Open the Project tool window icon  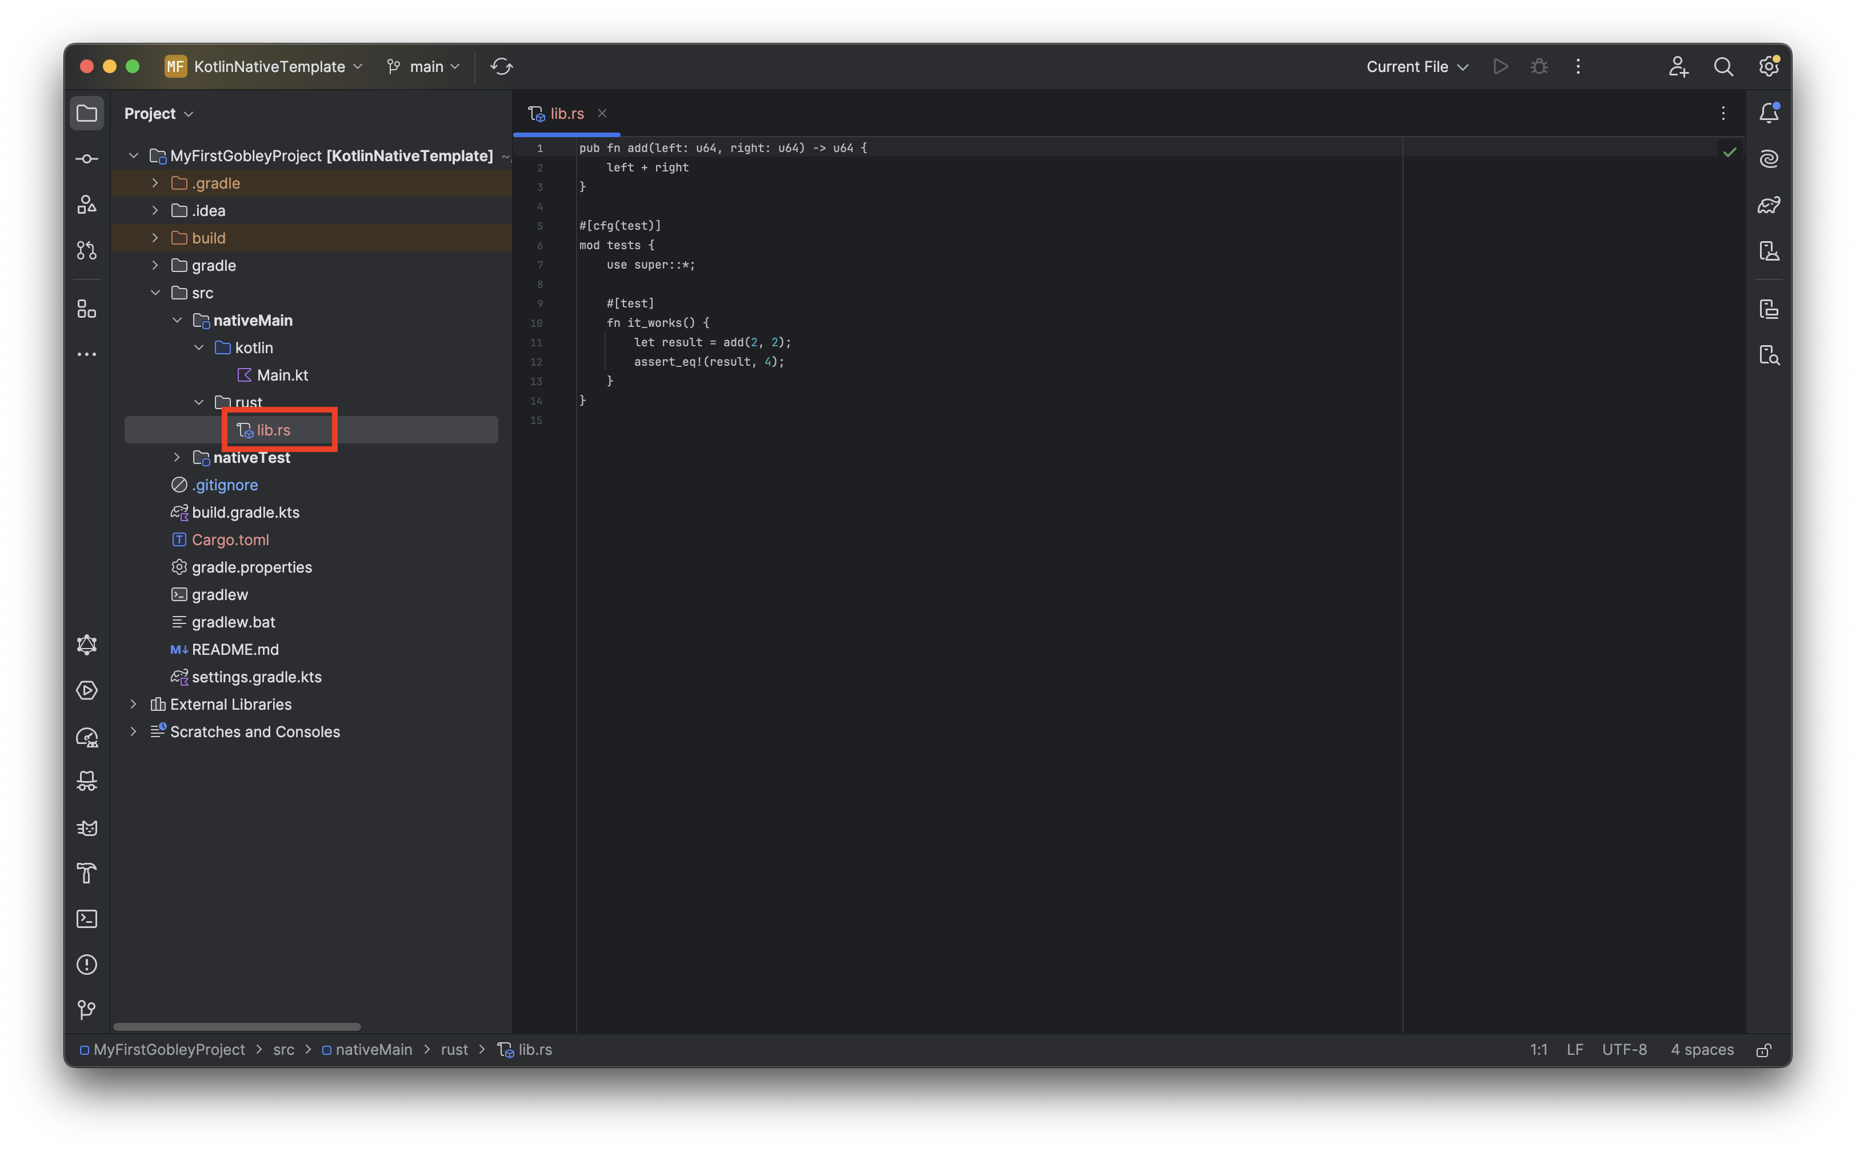pyautogui.click(x=87, y=114)
